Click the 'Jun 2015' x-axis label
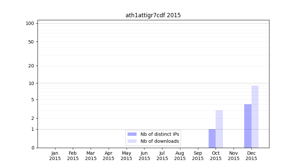The image size is (299, 166). coord(144,156)
